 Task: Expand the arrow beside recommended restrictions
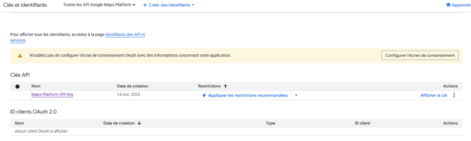[296, 95]
